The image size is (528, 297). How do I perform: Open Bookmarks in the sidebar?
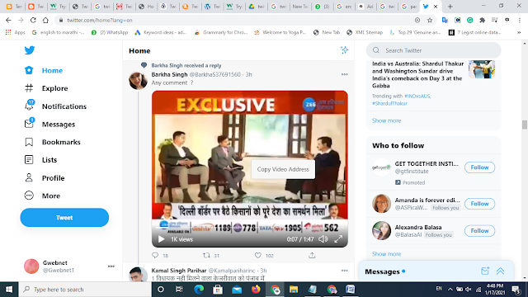pos(53,142)
